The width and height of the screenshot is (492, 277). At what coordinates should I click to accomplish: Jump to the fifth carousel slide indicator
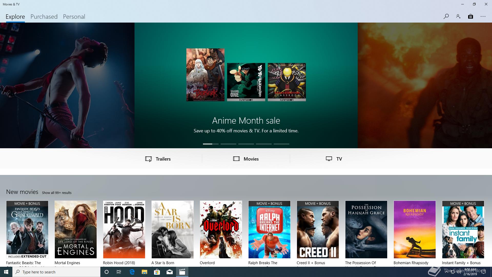(x=281, y=144)
